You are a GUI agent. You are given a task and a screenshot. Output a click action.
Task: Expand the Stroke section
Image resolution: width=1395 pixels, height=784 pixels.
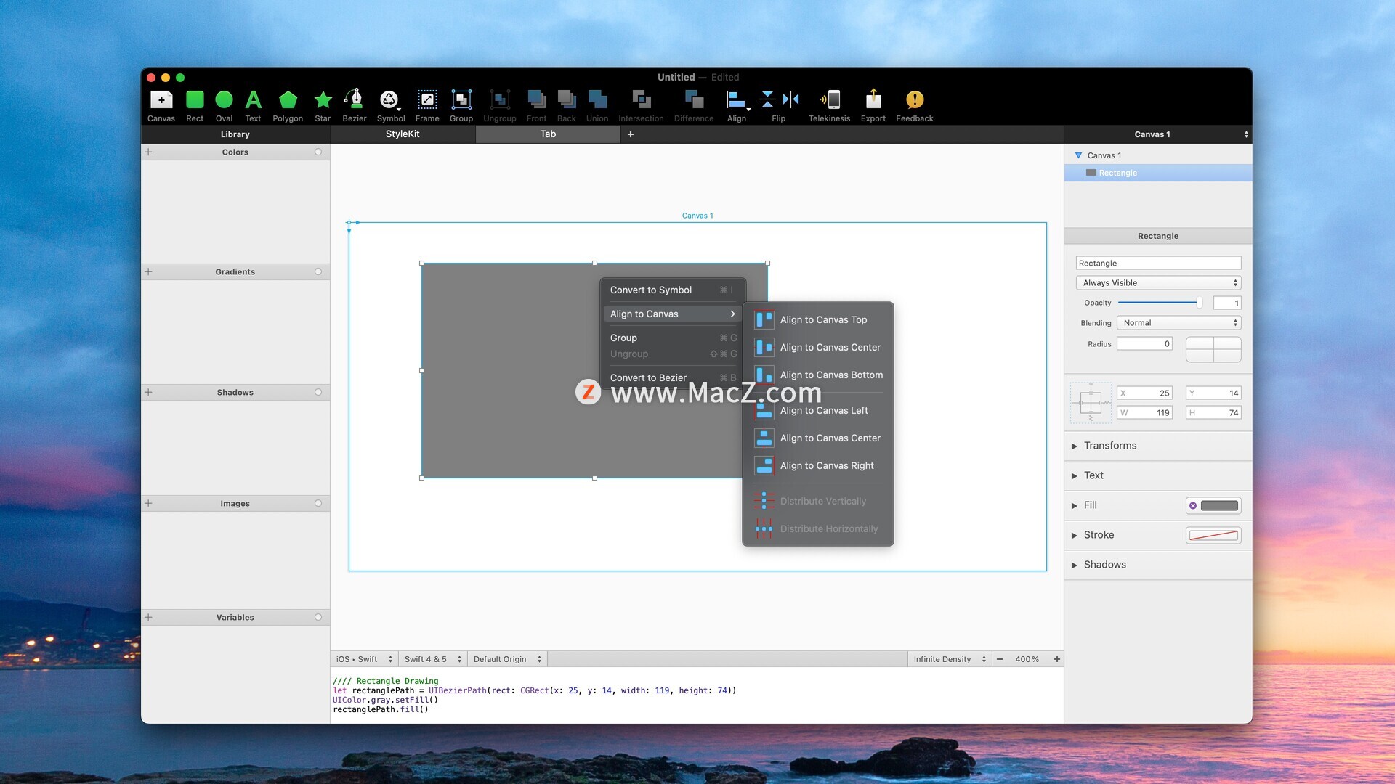1074,535
